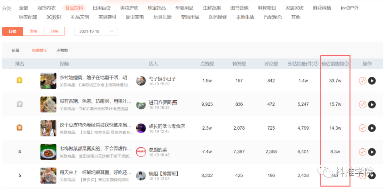Screen dimensions: 386x189
Task: Open trend chart icon for 总厨的菜 row
Action: (363, 152)
